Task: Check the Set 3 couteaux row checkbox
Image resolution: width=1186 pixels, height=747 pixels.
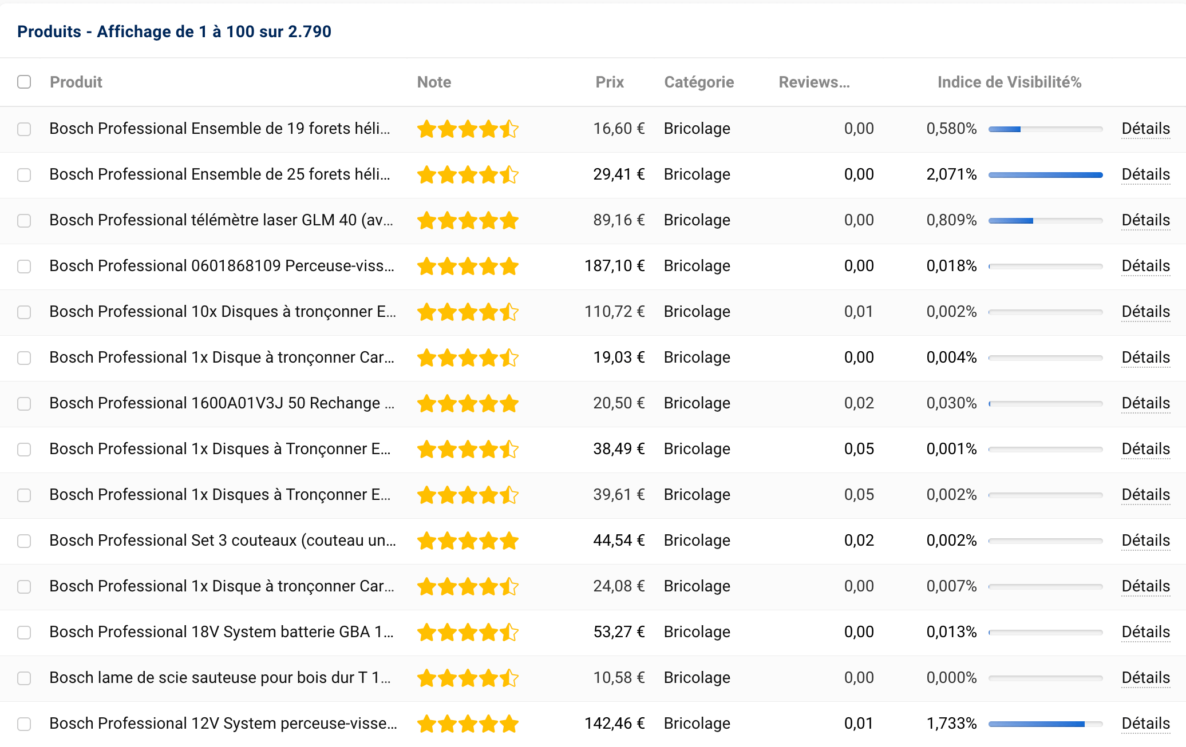Action: point(24,541)
